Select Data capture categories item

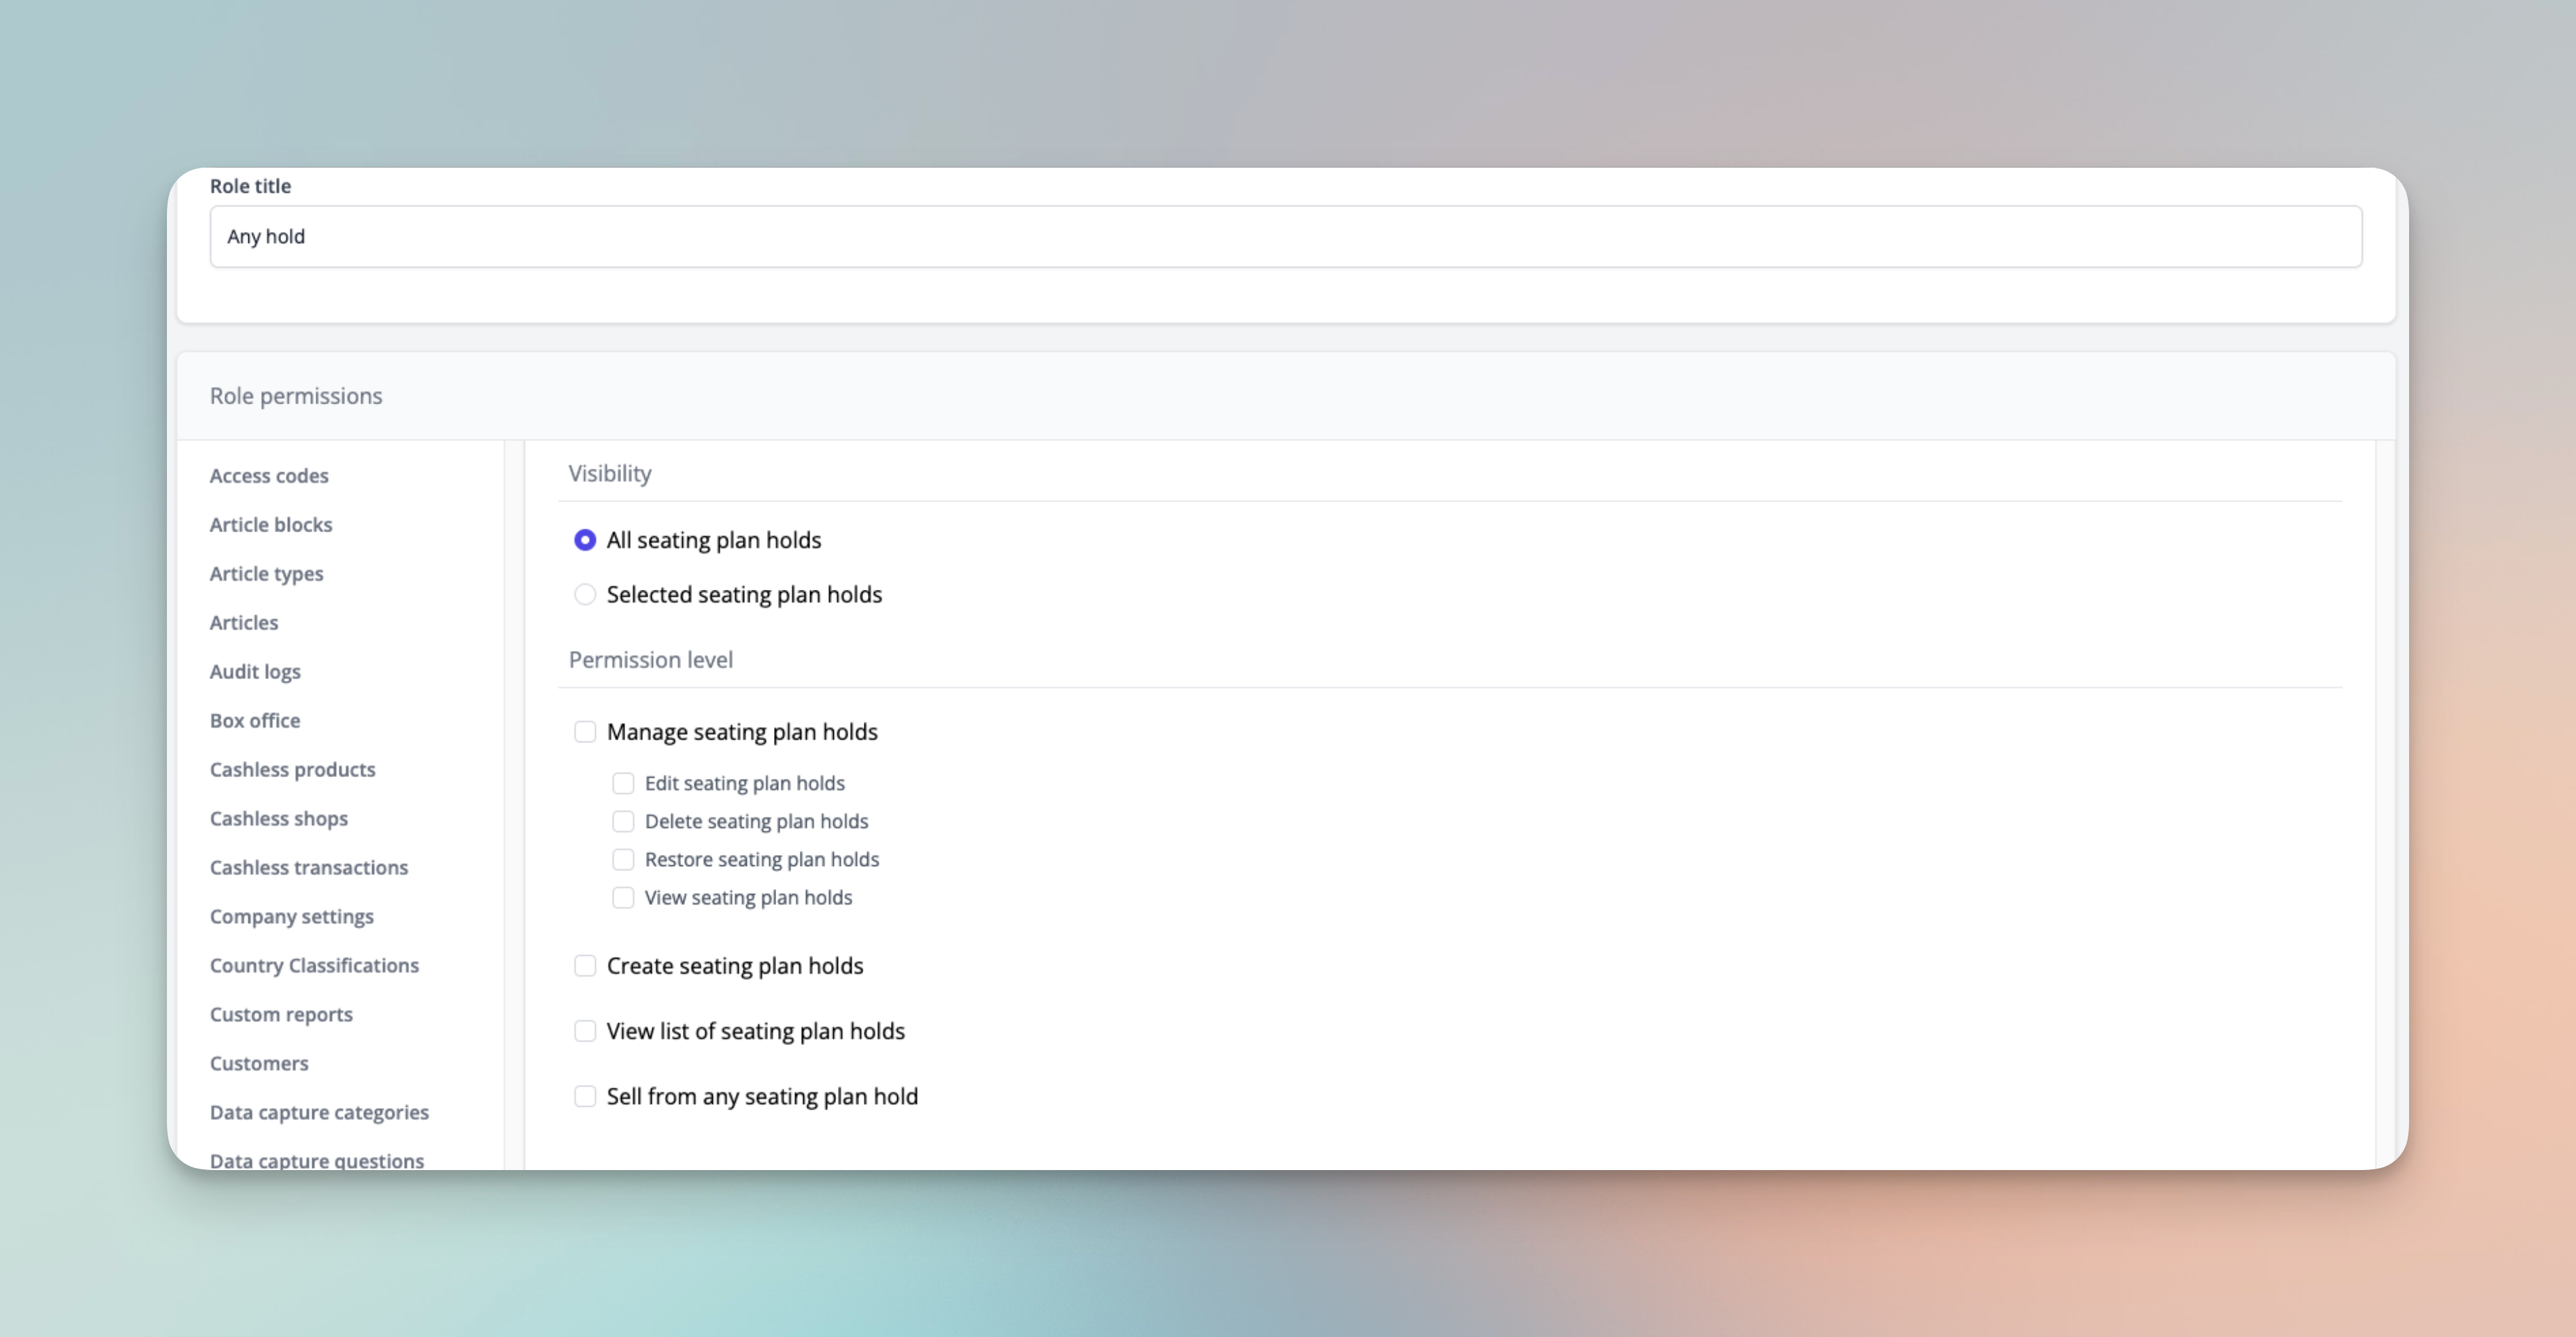pos(319,1113)
